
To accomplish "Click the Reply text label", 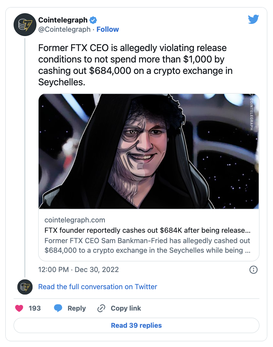I will pos(76,308).
